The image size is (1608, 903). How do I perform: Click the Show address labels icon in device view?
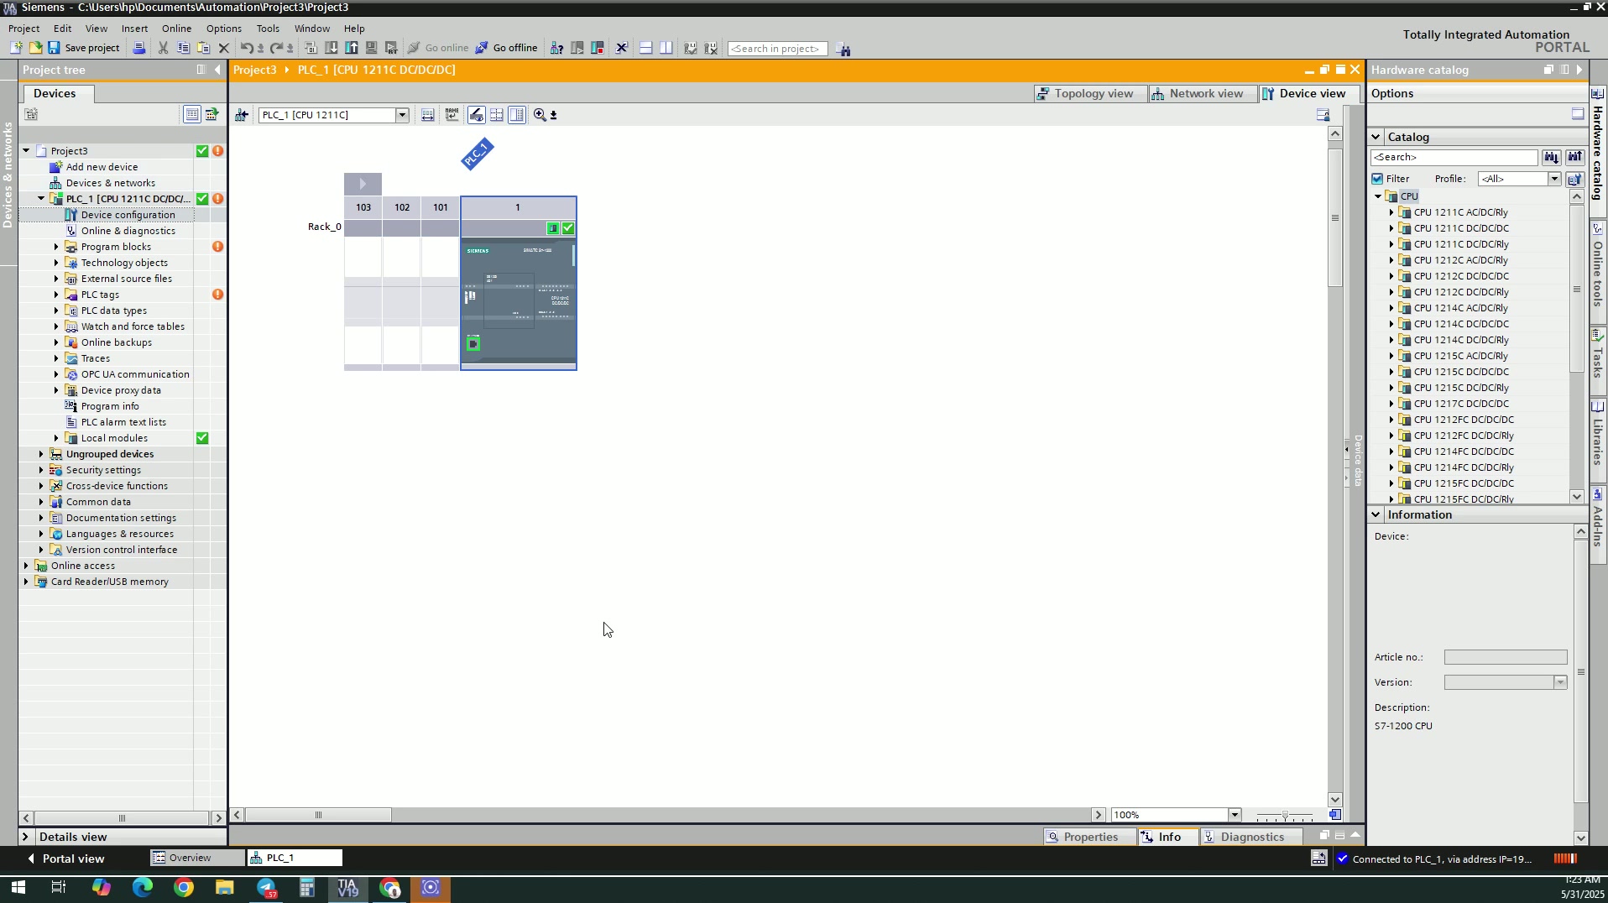[476, 115]
